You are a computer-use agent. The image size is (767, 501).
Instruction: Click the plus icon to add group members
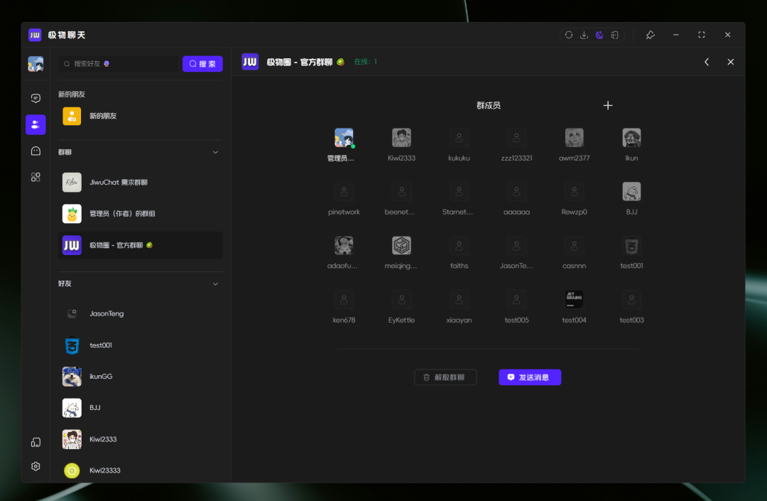(608, 105)
